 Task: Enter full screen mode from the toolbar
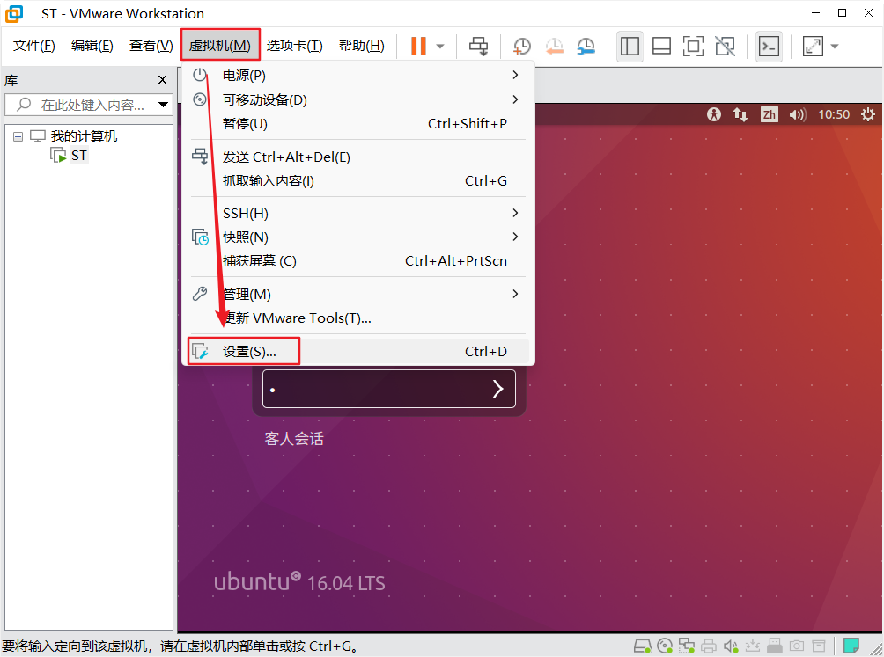pyautogui.click(x=693, y=46)
